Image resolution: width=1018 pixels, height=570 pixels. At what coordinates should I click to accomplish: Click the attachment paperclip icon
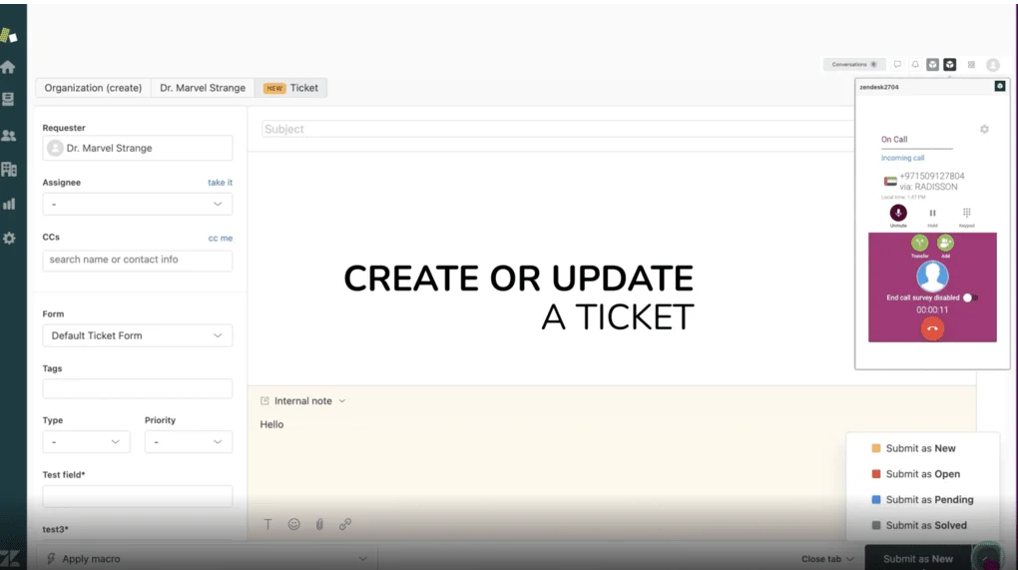[319, 524]
